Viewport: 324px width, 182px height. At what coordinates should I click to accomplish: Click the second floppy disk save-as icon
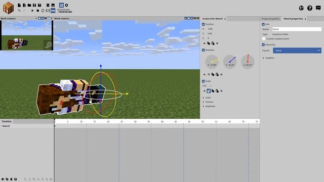(x=39, y=5)
